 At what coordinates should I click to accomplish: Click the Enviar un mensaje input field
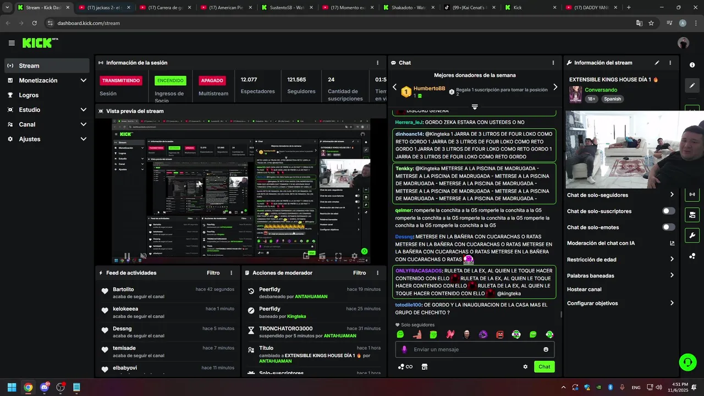click(x=475, y=349)
